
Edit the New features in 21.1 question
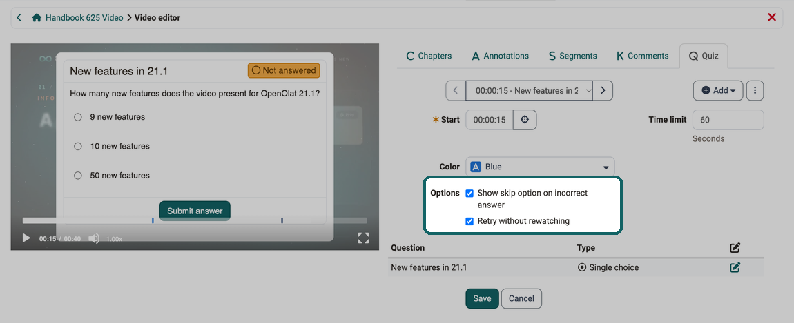735,267
